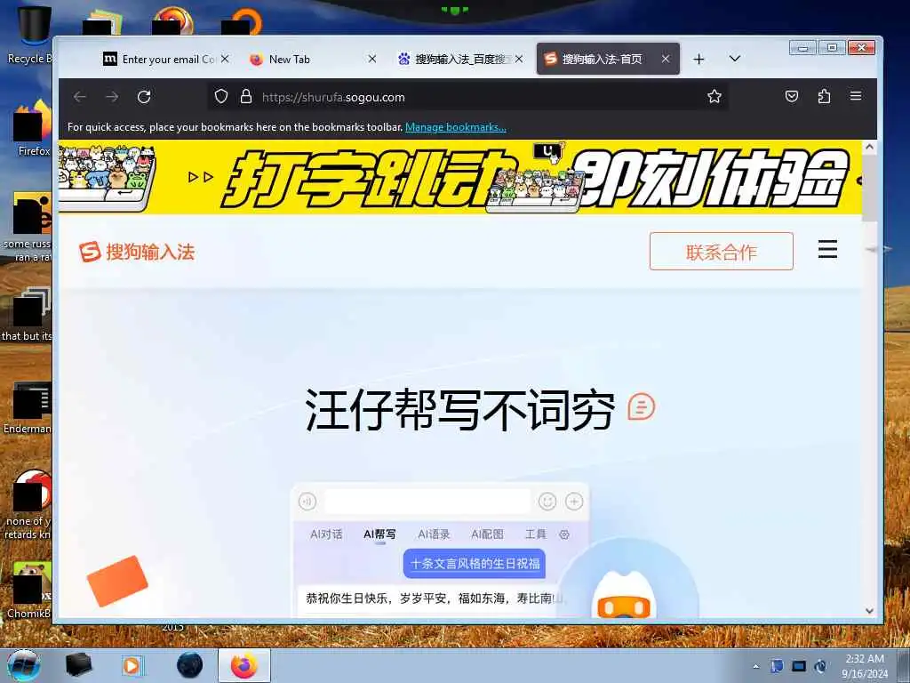Select the Firefox desktop shortcut

pos(33,128)
